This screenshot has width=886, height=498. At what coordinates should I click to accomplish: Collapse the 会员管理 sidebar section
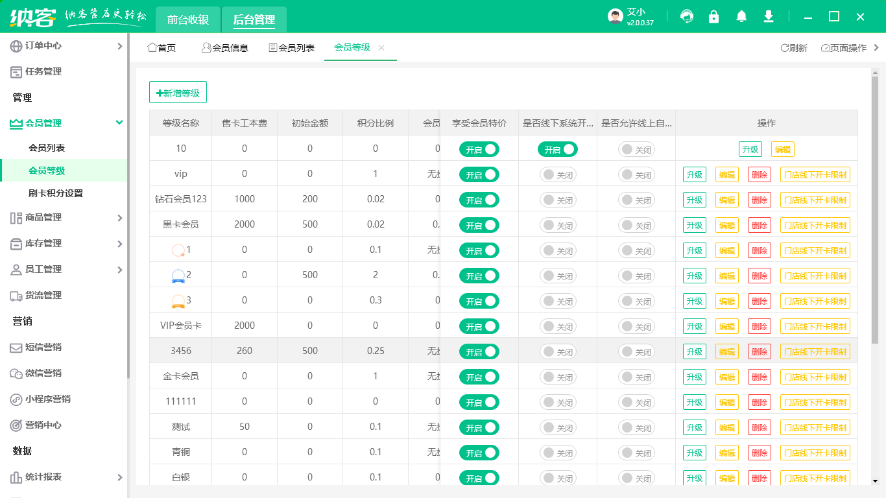point(119,123)
